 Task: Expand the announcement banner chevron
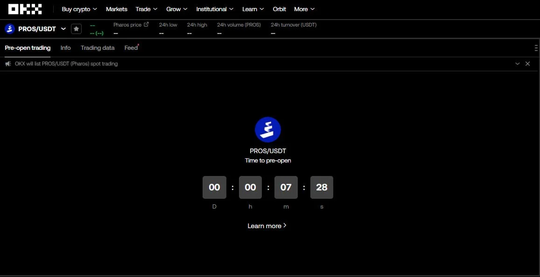pyautogui.click(x=517, y=64)
